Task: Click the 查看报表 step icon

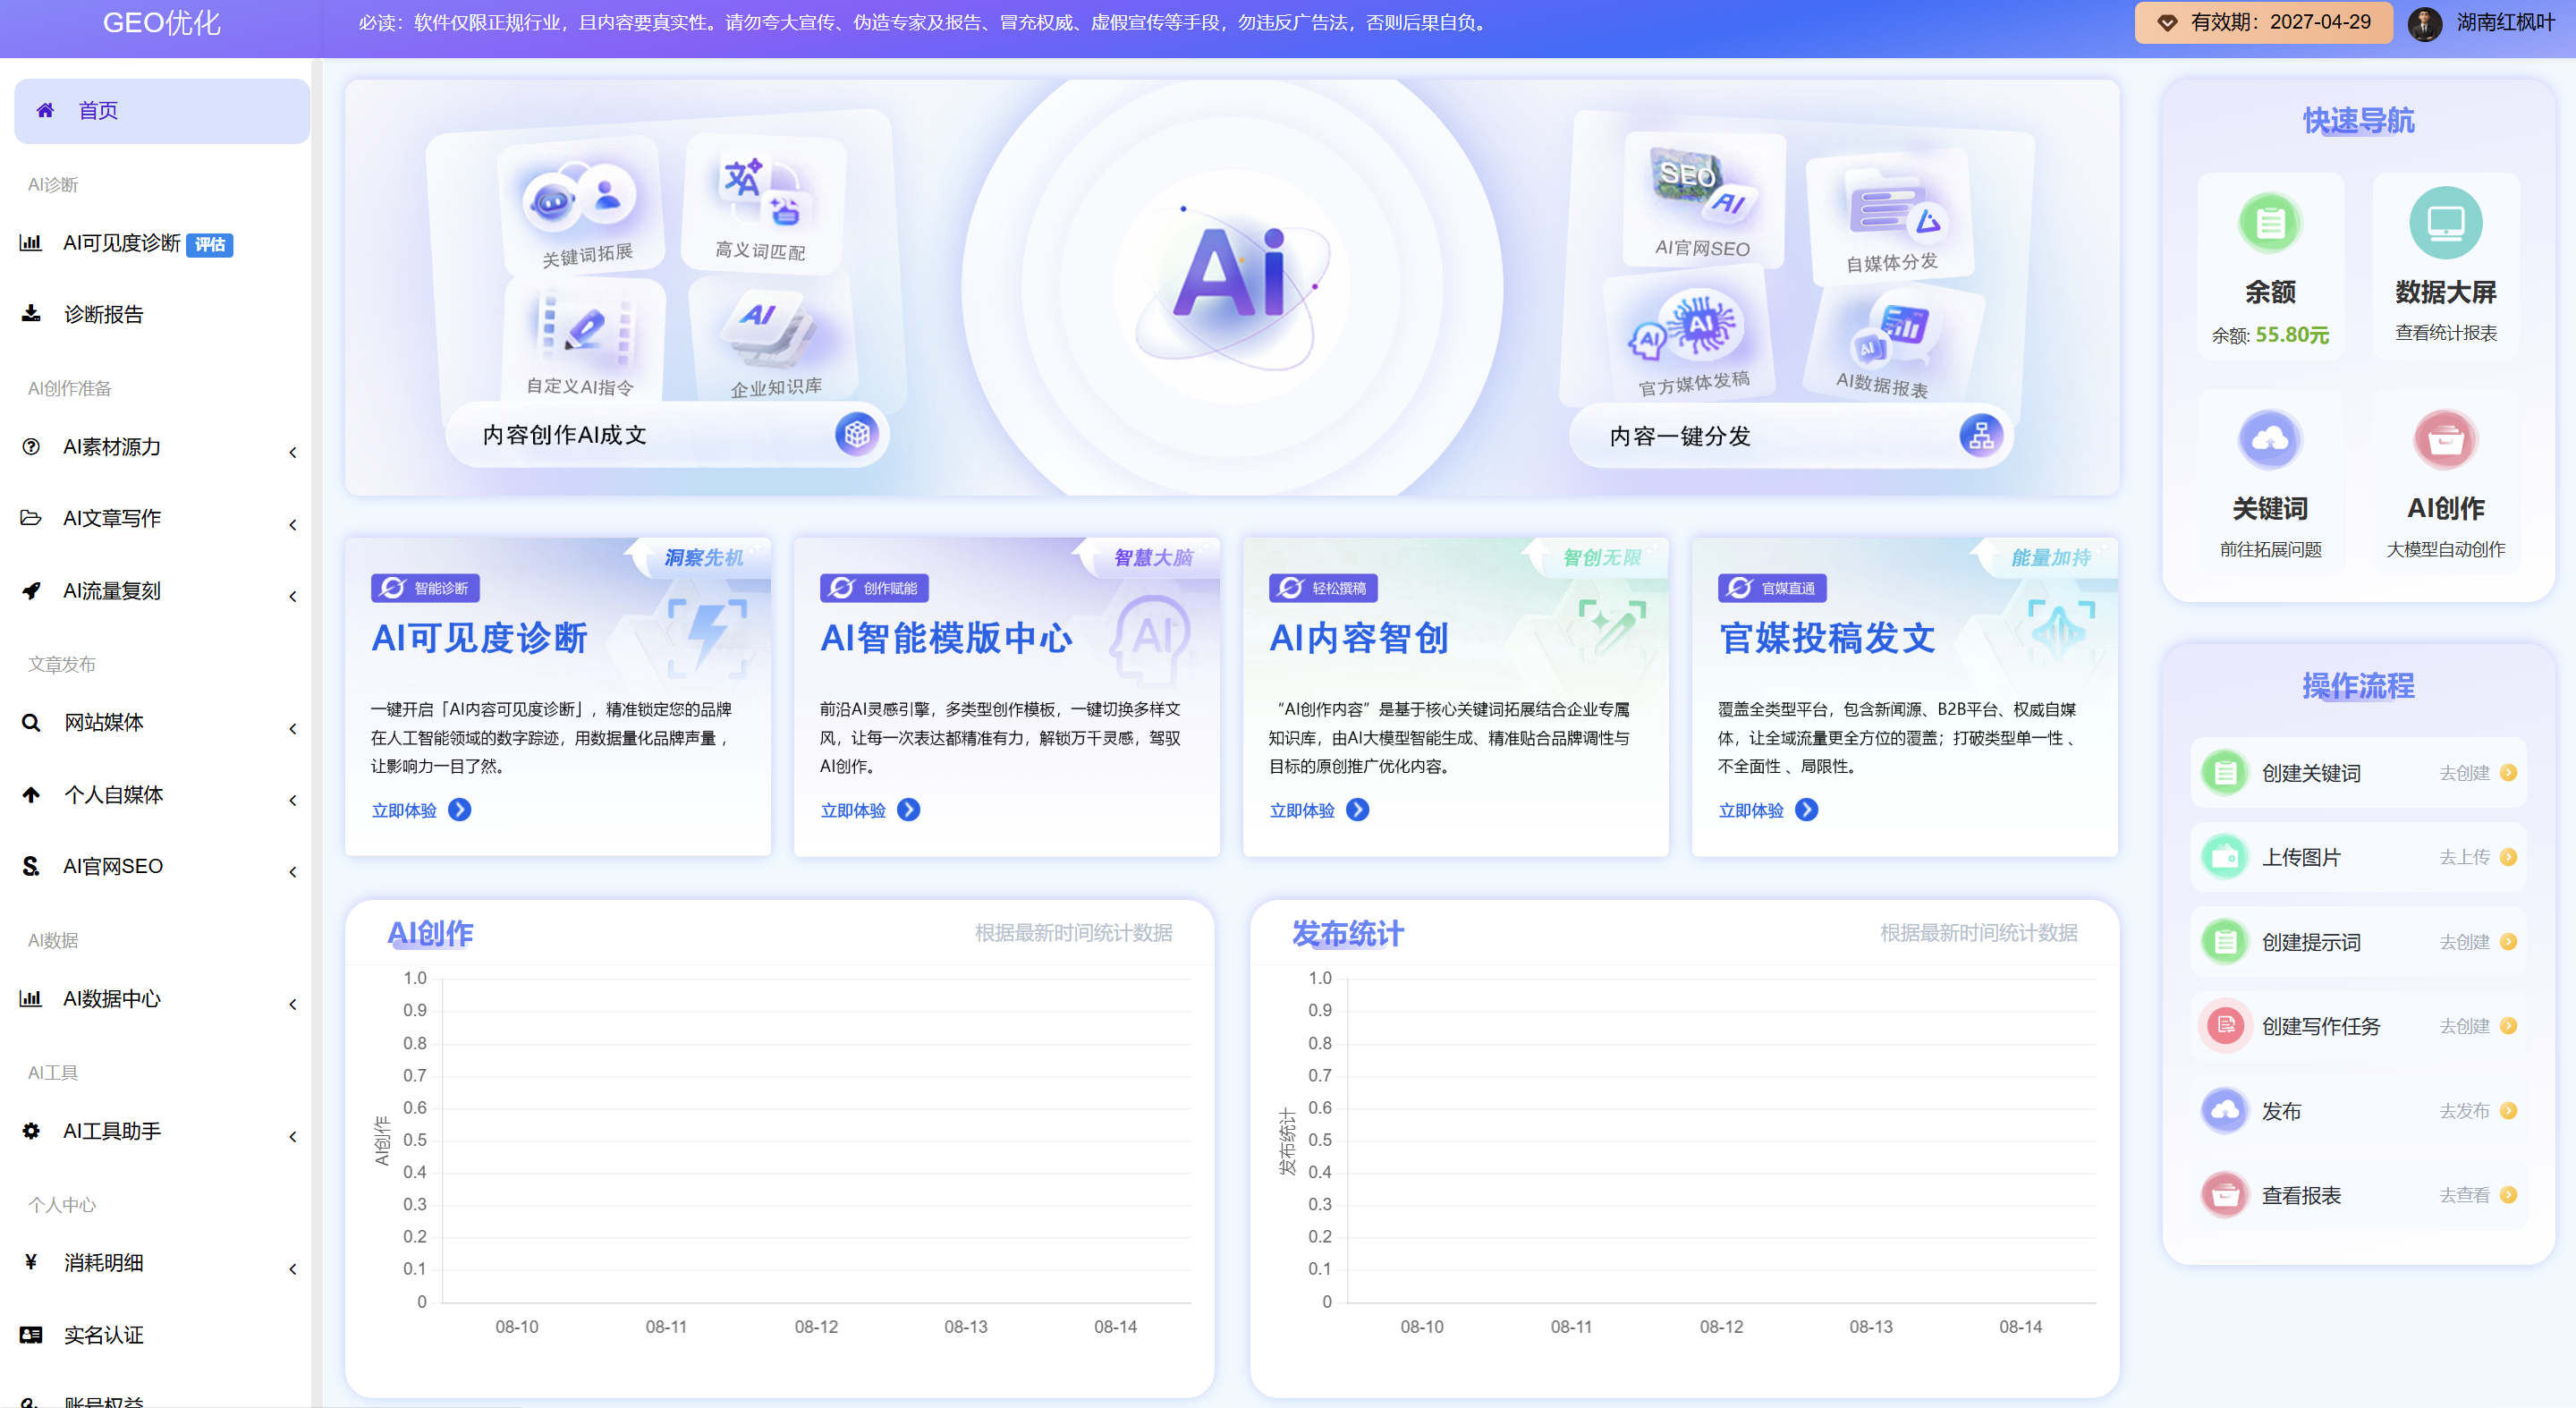Action: click(x=2226, y=1195)
